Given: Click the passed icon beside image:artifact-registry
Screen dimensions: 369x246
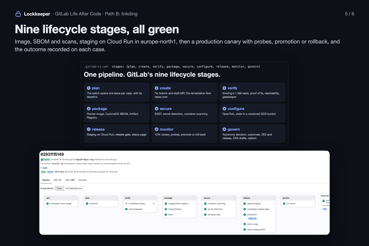Looking at the screenshot, I should [x=166, y=203].
